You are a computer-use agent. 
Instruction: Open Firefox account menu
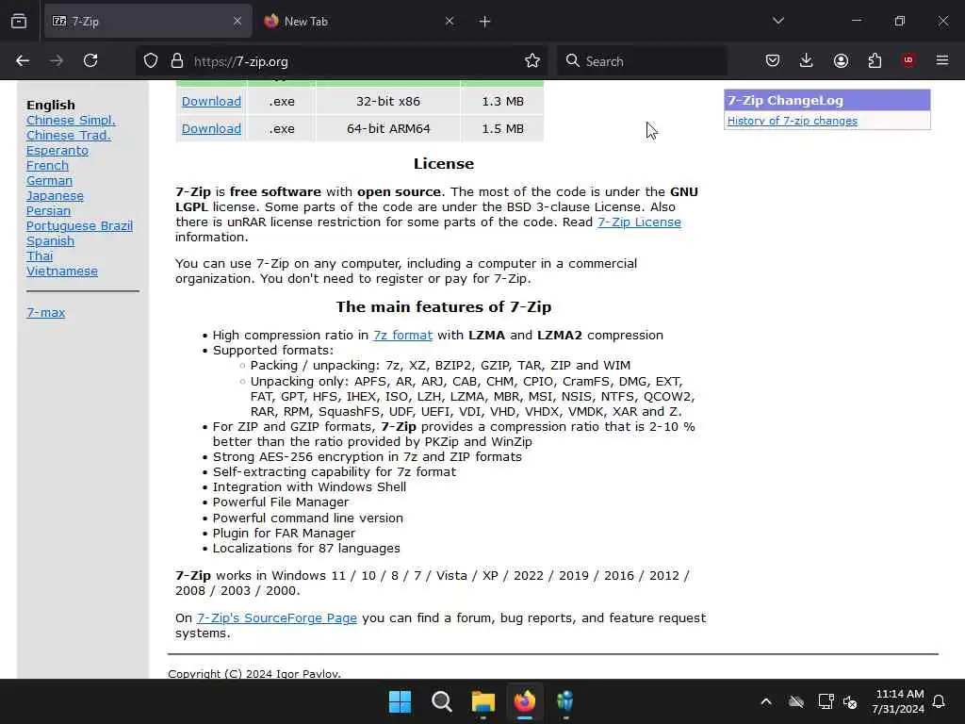point(841,60)
